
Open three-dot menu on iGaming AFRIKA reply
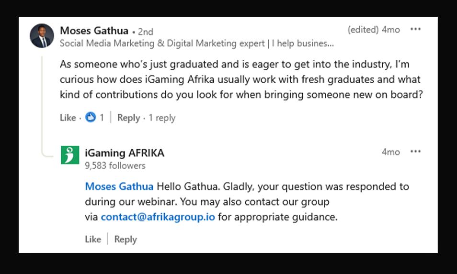(415, 152)
